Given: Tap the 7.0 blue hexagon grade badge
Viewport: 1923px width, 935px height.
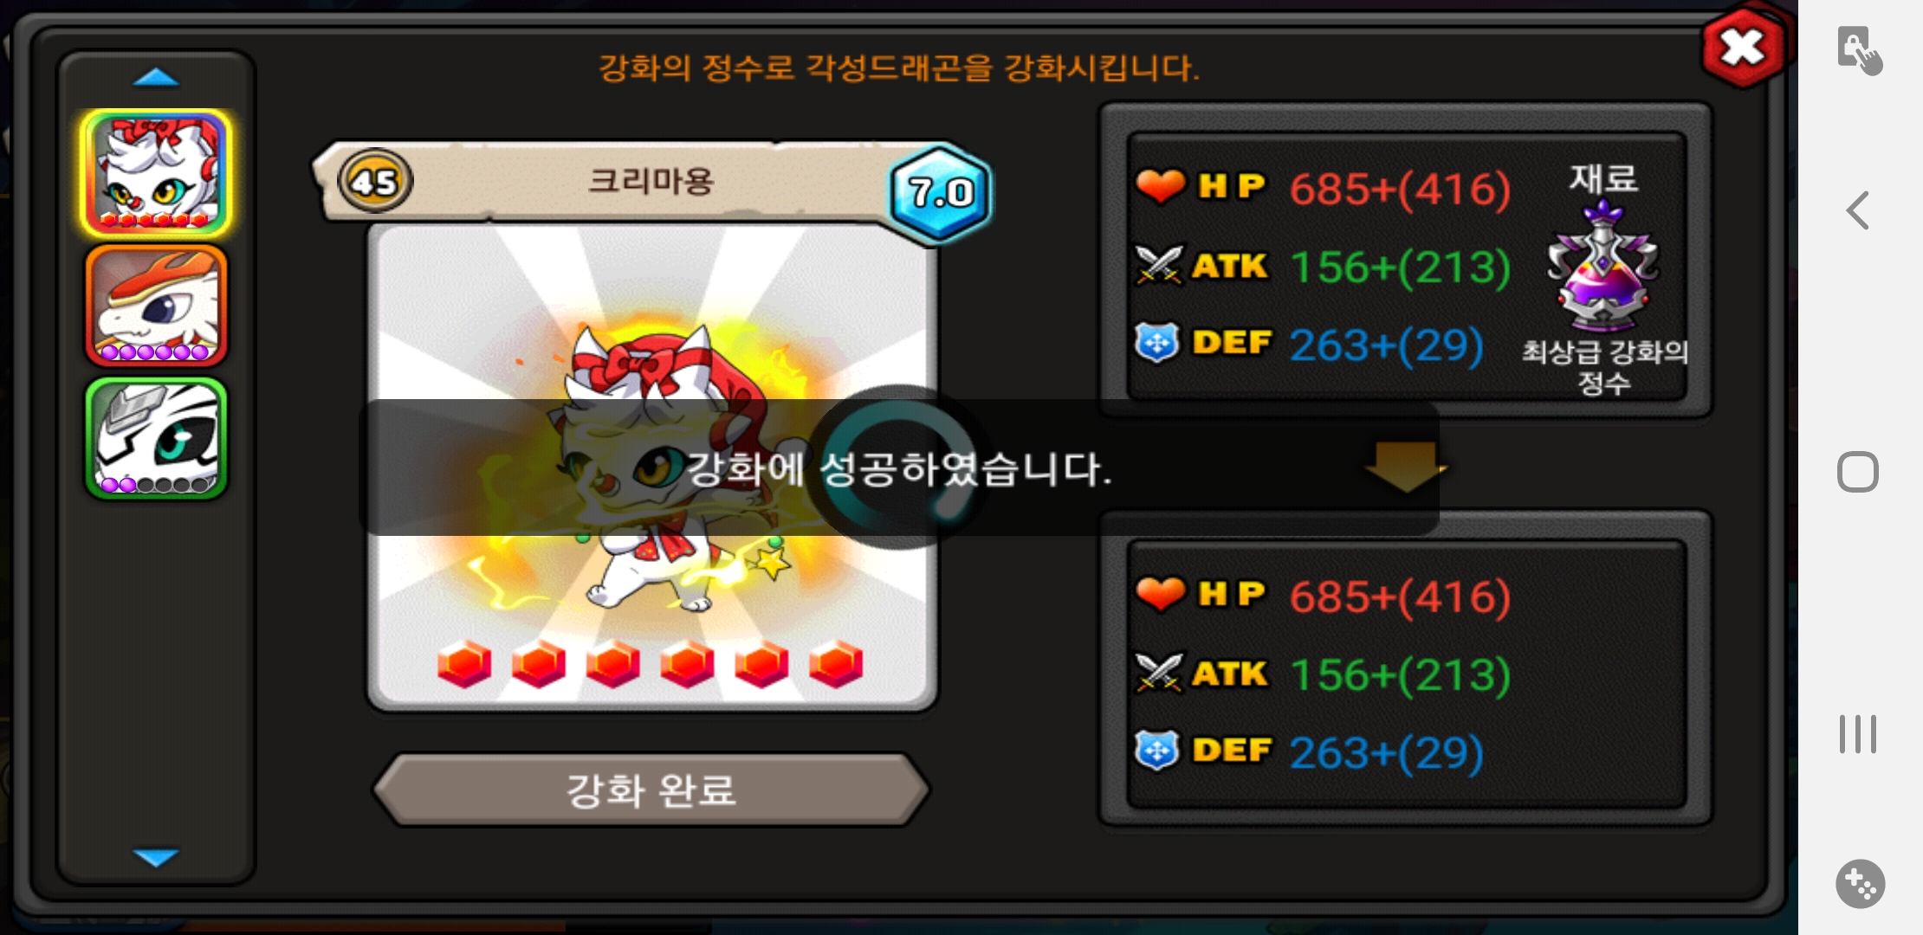Looking at the screenshot, I should [941, 192].
